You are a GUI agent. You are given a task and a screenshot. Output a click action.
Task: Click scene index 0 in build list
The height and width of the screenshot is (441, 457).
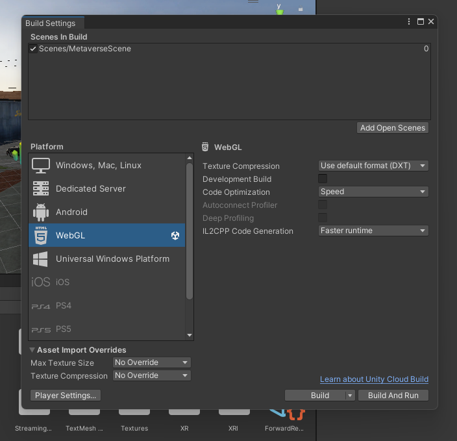coord(426,49)
